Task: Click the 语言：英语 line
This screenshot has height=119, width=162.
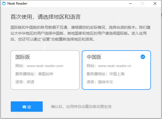Action: point(25,82)
